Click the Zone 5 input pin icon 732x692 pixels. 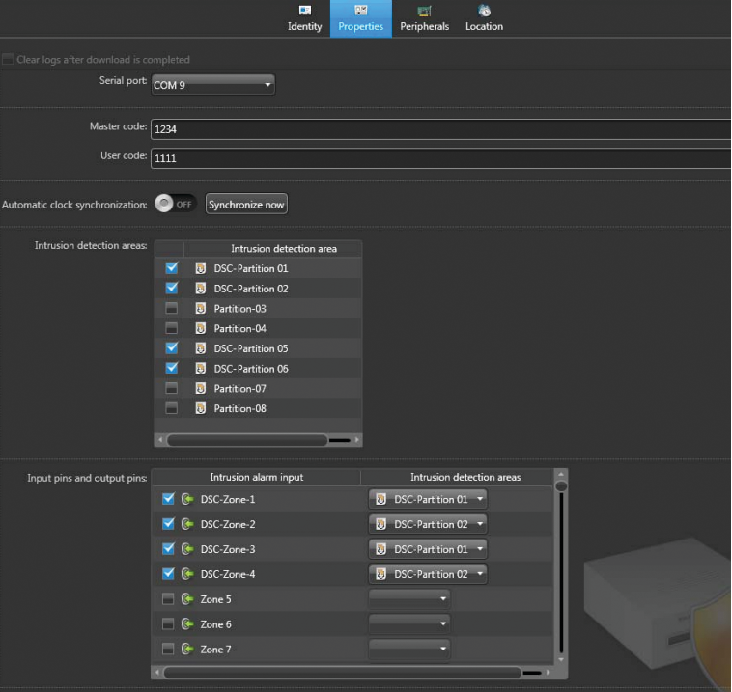187,599
